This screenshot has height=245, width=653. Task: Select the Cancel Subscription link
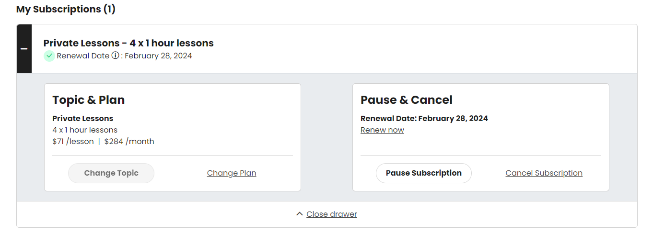(x=544, y=173)
